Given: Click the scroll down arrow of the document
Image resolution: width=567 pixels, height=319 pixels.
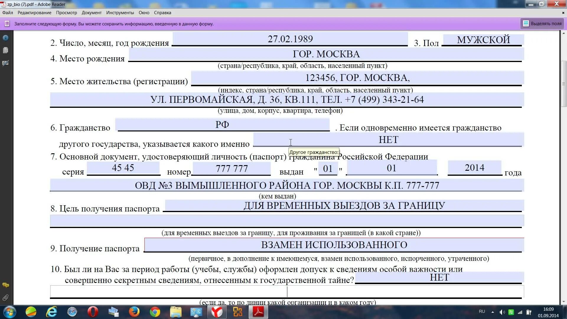Looking at the screenshot, I should (x=564, y=302).
